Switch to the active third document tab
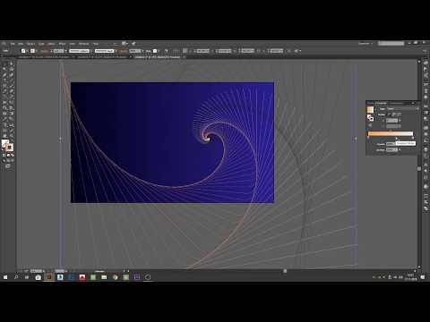This screenshot has height=322, width=430. pyautogui.click(x=159, y=57)
